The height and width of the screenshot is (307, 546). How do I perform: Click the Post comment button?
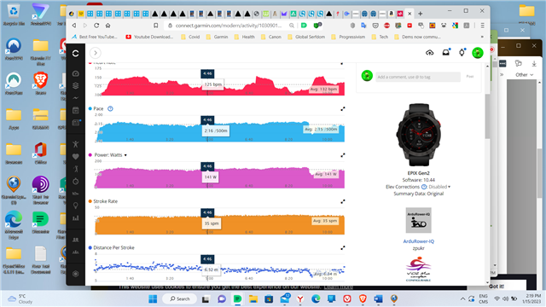click(470, 77)
